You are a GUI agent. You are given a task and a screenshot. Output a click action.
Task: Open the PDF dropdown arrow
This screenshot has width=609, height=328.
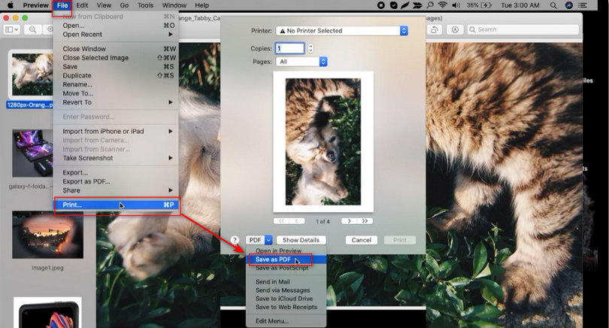[x=268, y=240]
